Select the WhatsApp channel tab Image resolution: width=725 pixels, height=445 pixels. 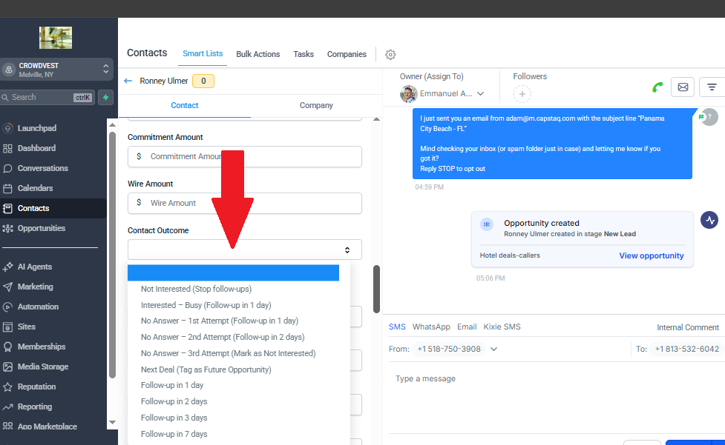click(x=431, y=327)
